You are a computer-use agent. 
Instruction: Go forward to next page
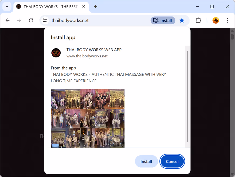pos(19,20)
